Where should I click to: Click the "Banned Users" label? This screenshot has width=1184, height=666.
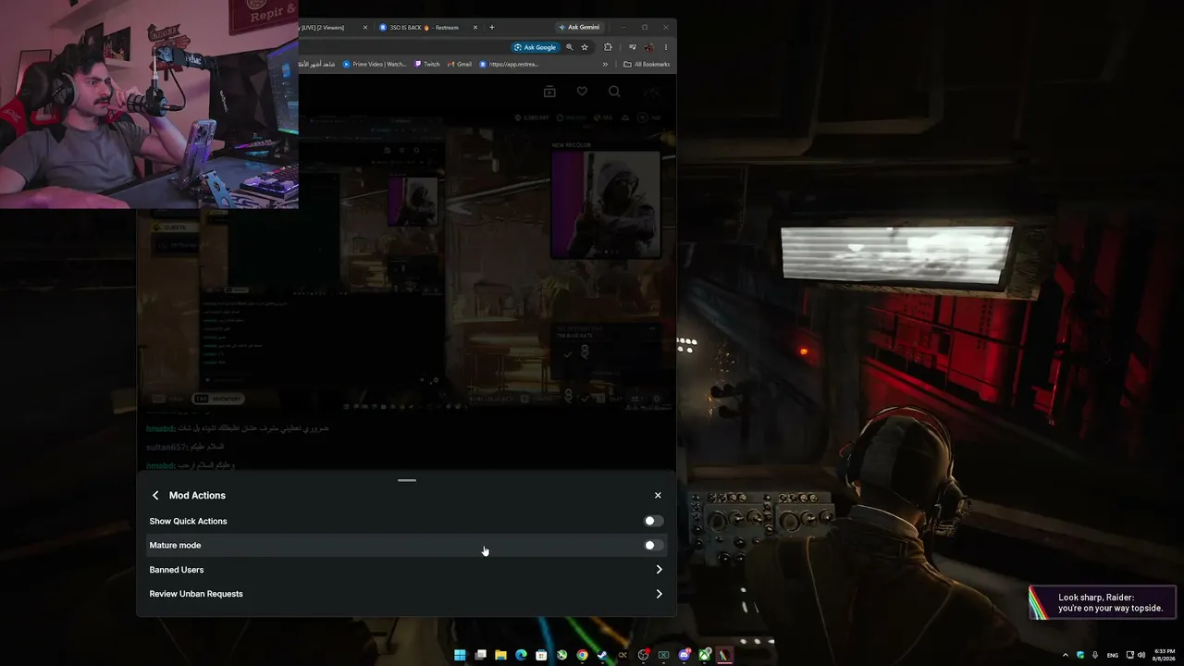coord(177,570)
